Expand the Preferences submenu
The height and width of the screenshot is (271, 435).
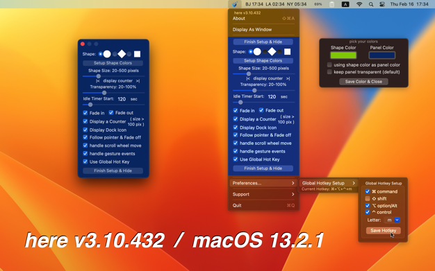tap(263, 183)
